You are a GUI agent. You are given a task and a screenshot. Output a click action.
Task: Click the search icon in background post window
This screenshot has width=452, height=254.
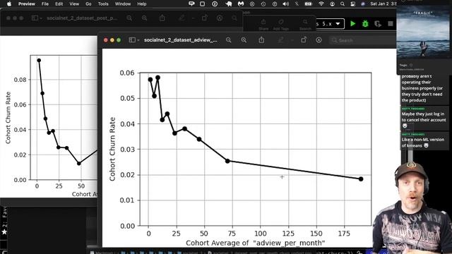[234, 18]
